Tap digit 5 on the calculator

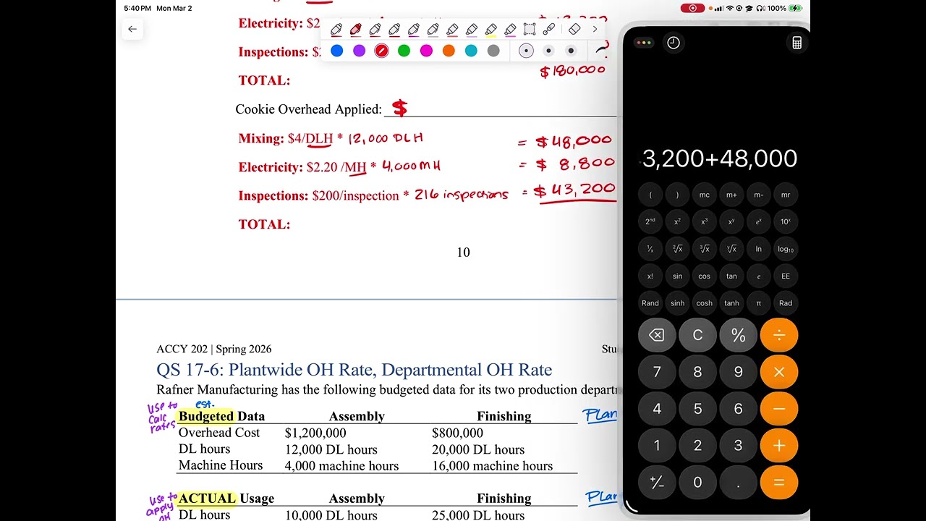coord(697,409)
